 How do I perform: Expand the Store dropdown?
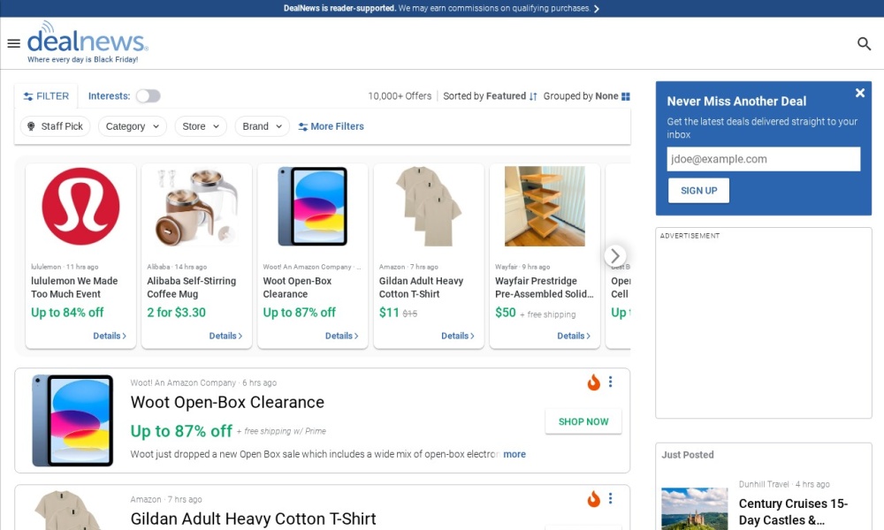(201, 126)
